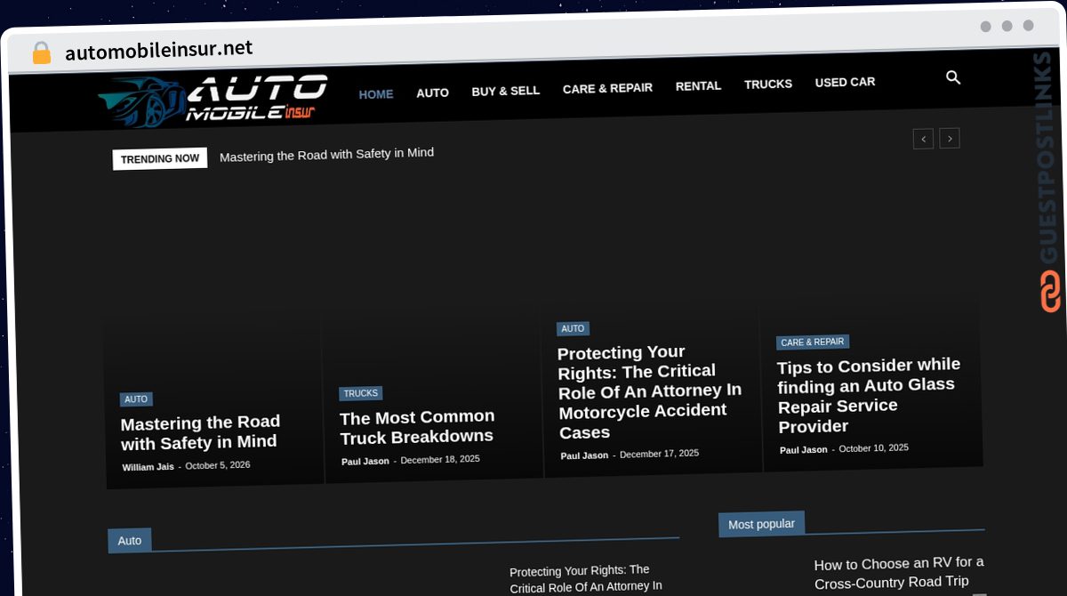Click AUTO tag above Mastering the Road
This screenshot has height=596, width=1067.
[x=136, y=399]
